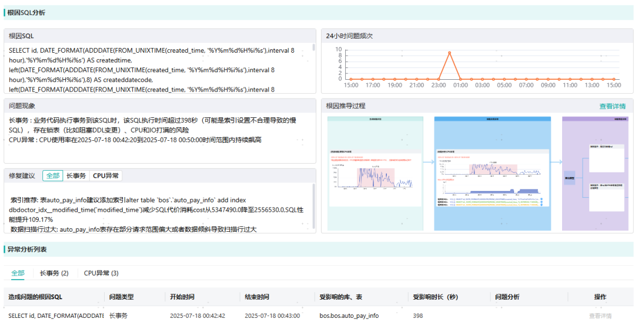This screenshot has height=322, width=635.
Task: Click the 根因SQL text box scrollbar
Action: tap(313, 48)
